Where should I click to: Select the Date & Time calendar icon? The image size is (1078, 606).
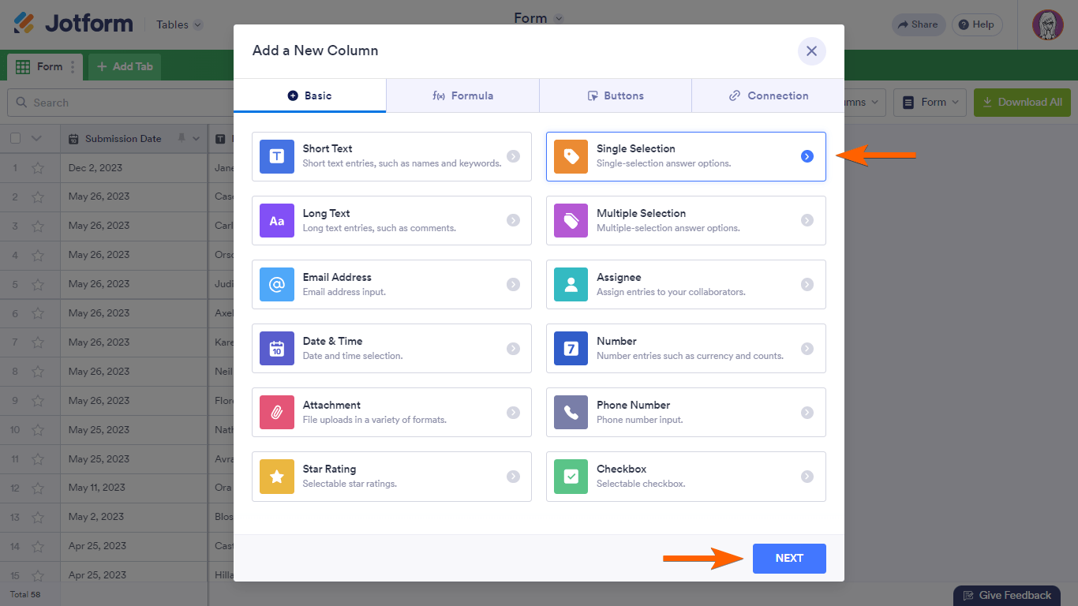tap(277, 349)
